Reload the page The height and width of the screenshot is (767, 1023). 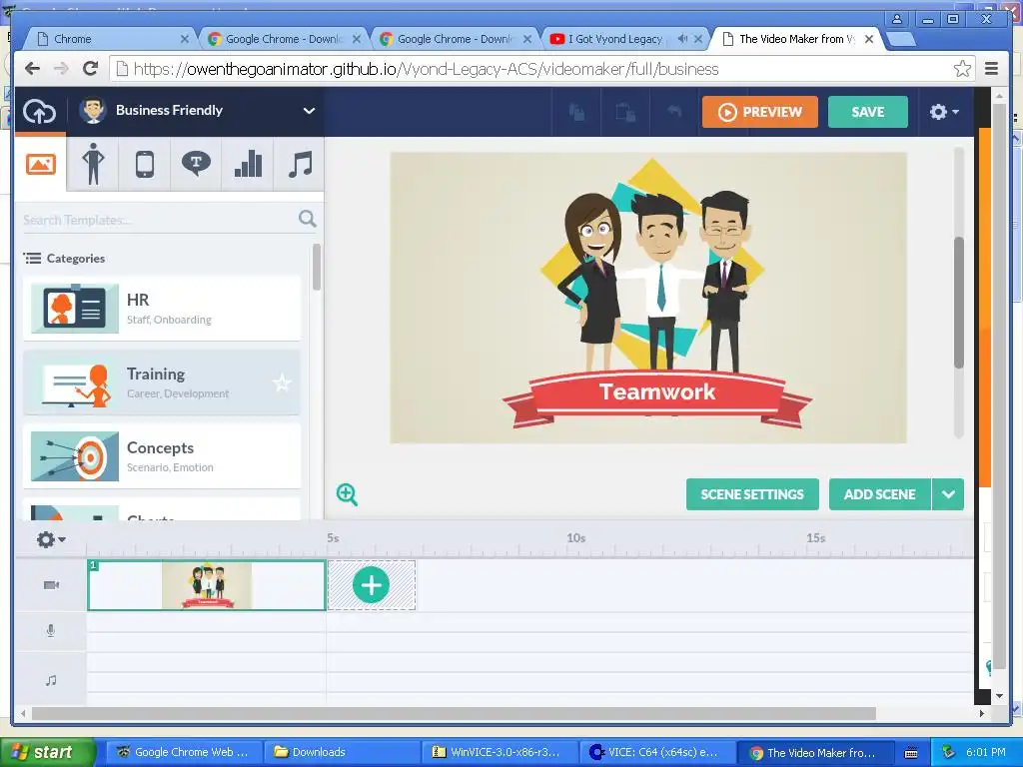tap(91, 69)
